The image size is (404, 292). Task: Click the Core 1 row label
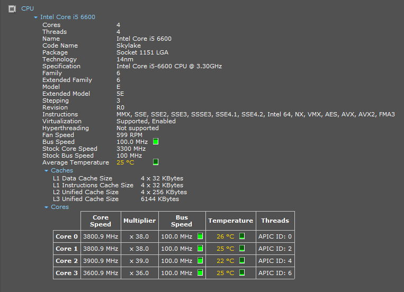[67, 249]
